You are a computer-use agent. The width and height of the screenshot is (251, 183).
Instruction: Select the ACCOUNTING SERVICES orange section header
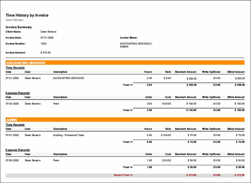point(125,63)
